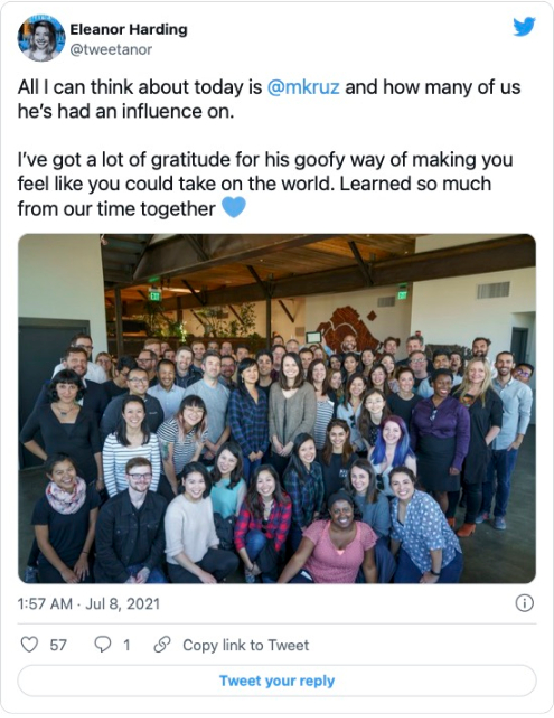
Task: Click the text line 'from our time together'
Action: coord(116,209)
